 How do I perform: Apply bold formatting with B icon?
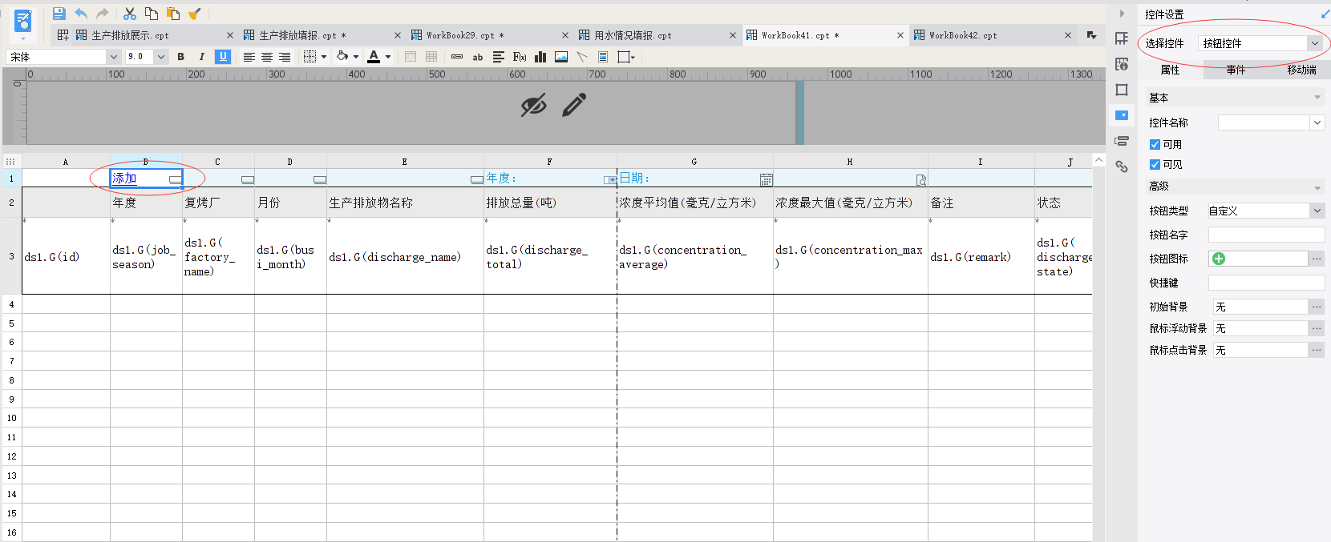180,57
